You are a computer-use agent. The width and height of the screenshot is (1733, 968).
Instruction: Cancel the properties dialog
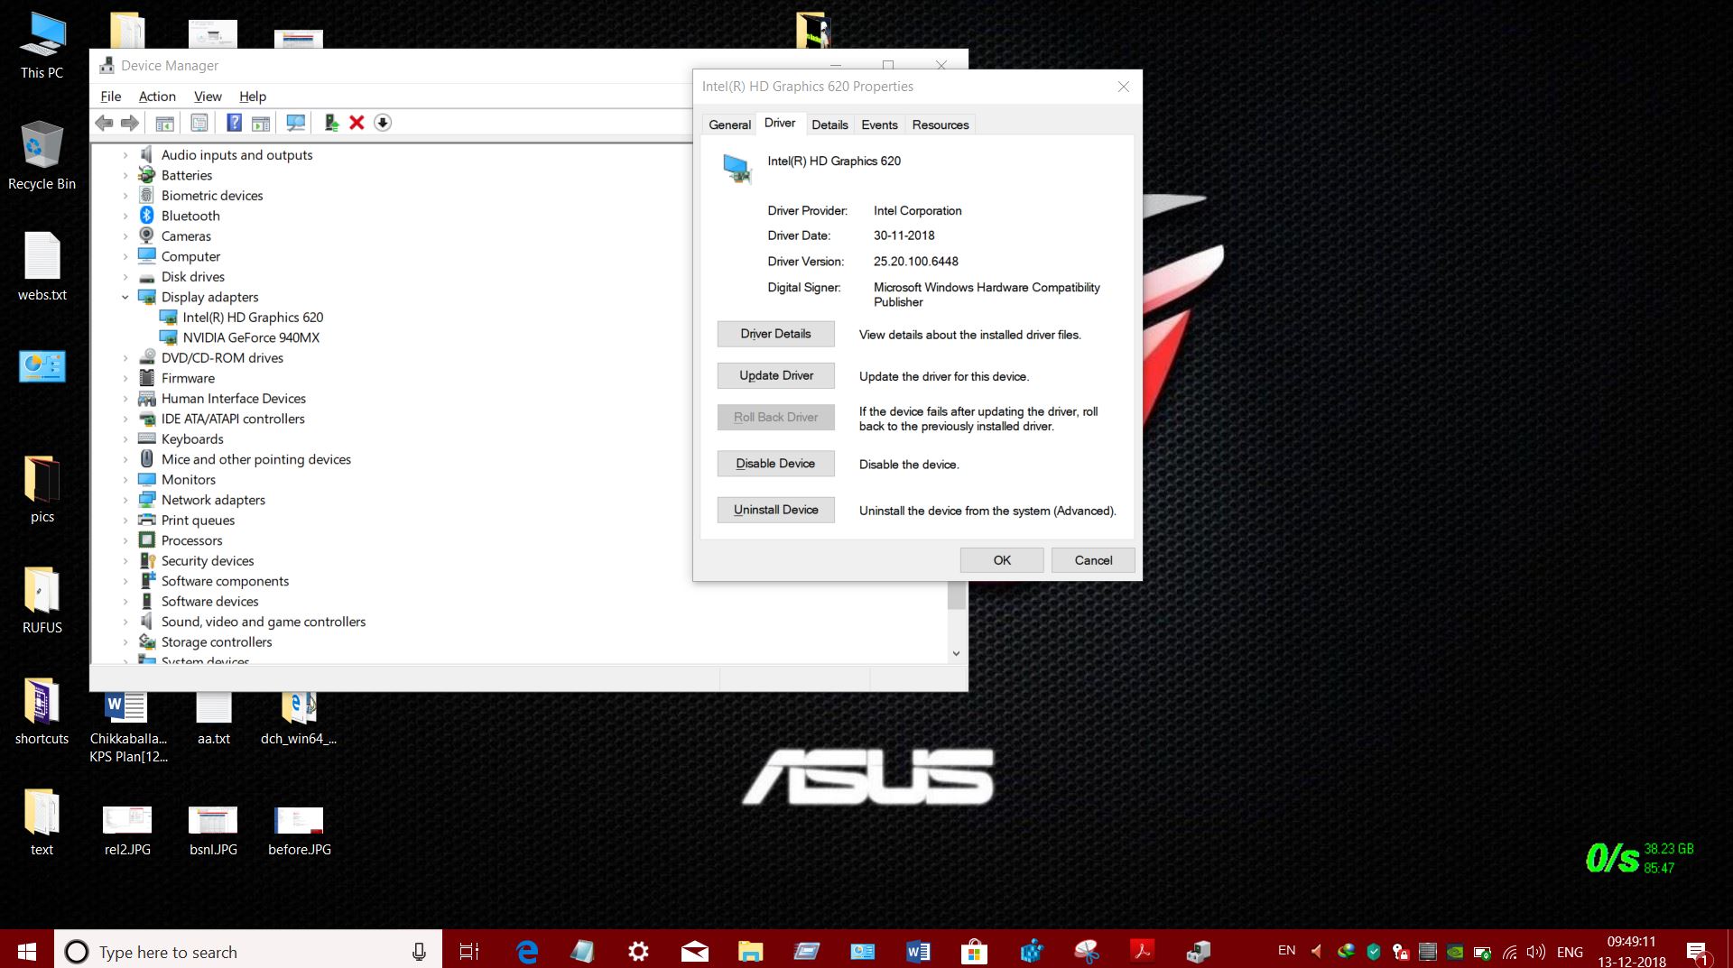[x=1093, y=560]
